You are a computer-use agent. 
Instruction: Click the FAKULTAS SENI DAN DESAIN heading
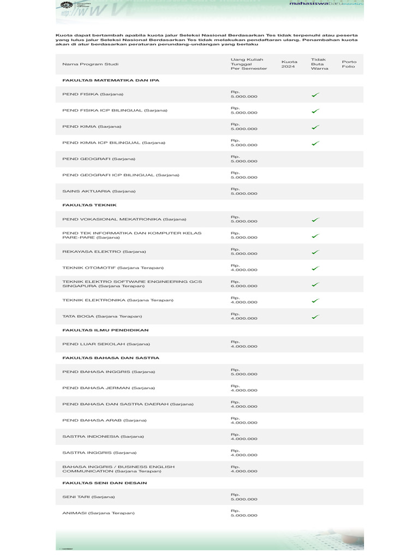105,483
